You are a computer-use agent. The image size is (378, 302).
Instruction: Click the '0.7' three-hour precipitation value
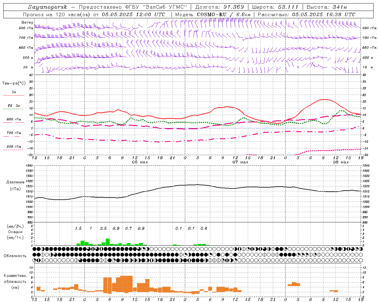coord(128,228)
